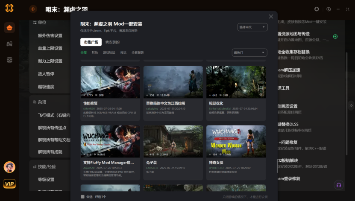Tick the 全选 checkbox
Viewport: 355px width, 201px height.
click(x=82, y=197)
